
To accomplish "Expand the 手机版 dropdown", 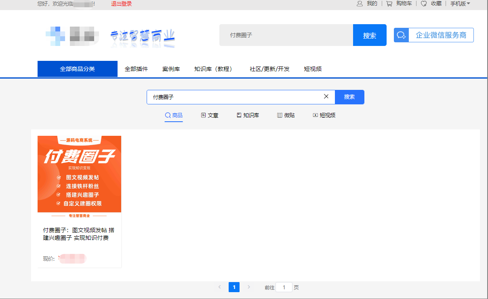I will tap(460, 4).
